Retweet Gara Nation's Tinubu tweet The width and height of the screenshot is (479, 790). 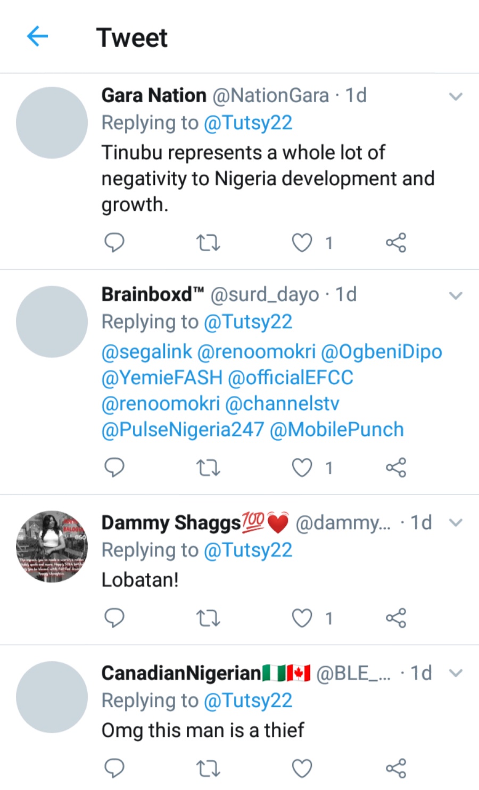(208, 243)
